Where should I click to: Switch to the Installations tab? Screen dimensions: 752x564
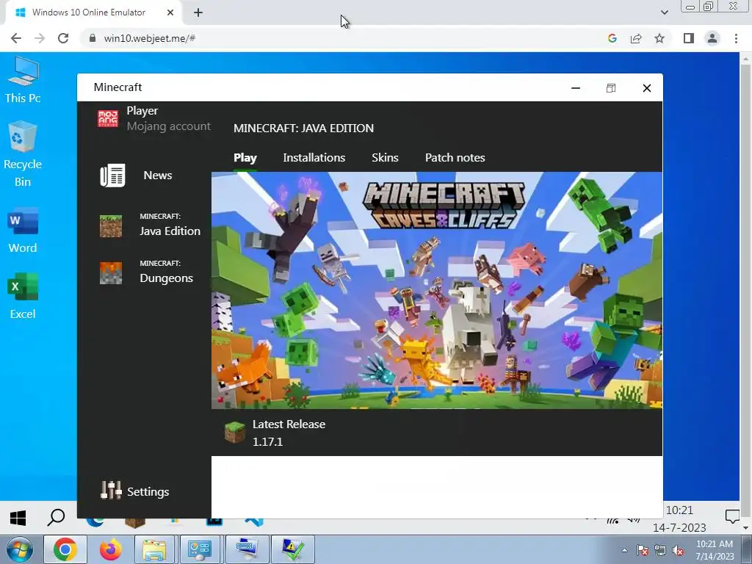click(314, 158)
